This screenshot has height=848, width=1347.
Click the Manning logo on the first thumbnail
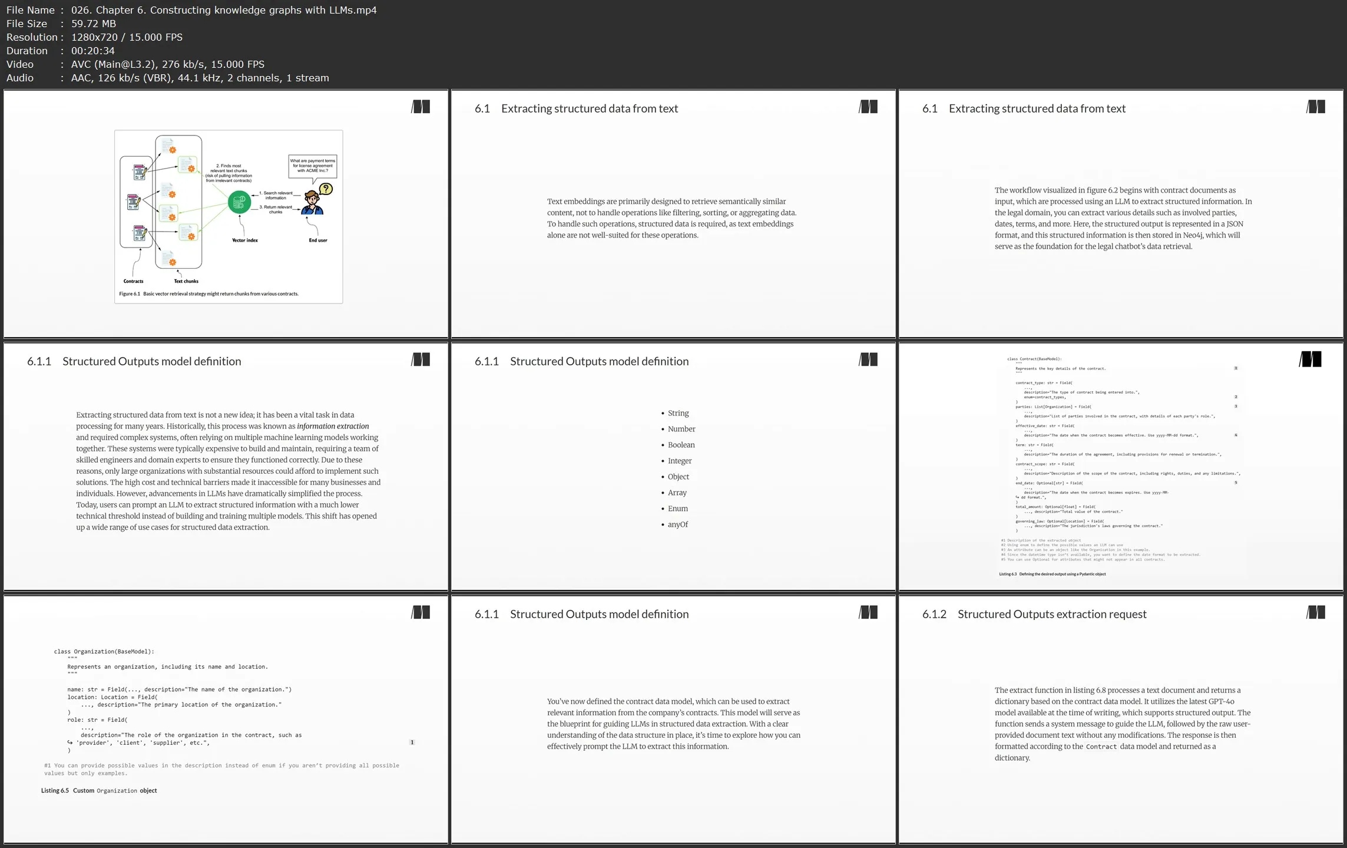coord(421,107)
